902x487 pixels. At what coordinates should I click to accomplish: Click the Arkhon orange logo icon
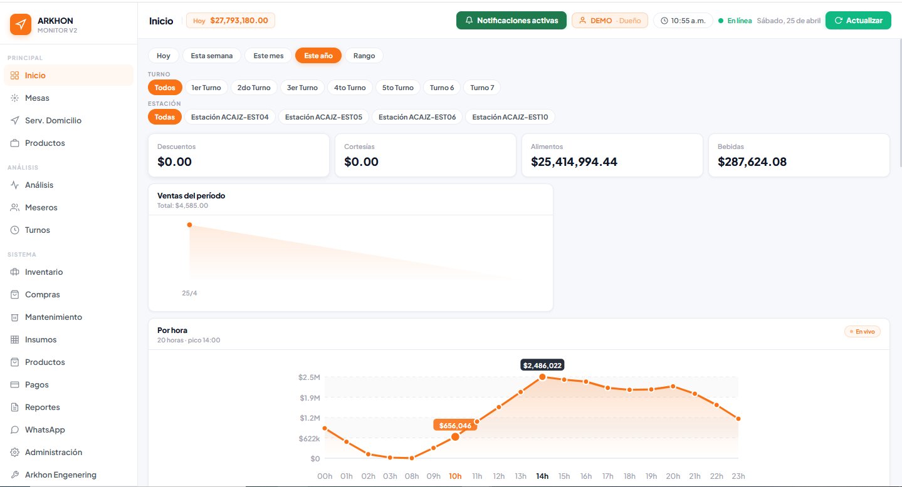coord(21,24)
